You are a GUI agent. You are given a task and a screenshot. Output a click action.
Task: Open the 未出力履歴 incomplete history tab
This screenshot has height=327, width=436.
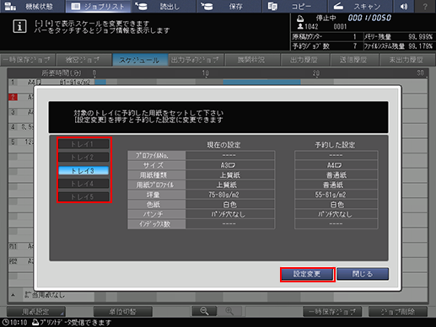tap(406, 60)
